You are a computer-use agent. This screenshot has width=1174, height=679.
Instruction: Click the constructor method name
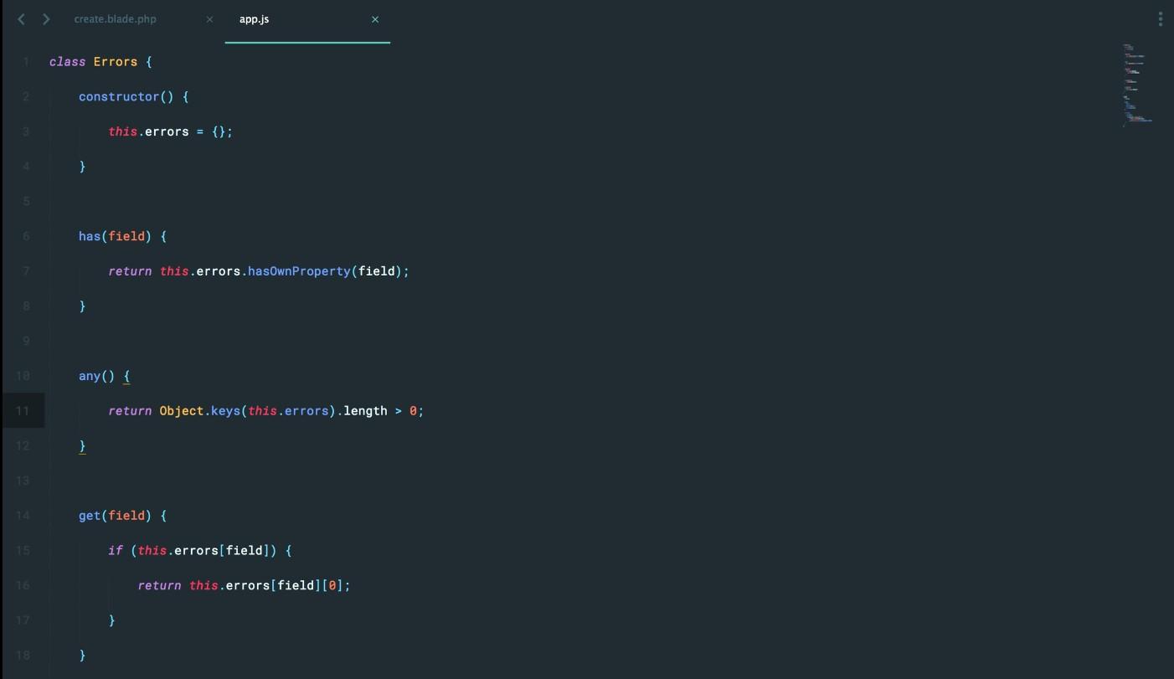pyautogui.click(x=118, y=97)
